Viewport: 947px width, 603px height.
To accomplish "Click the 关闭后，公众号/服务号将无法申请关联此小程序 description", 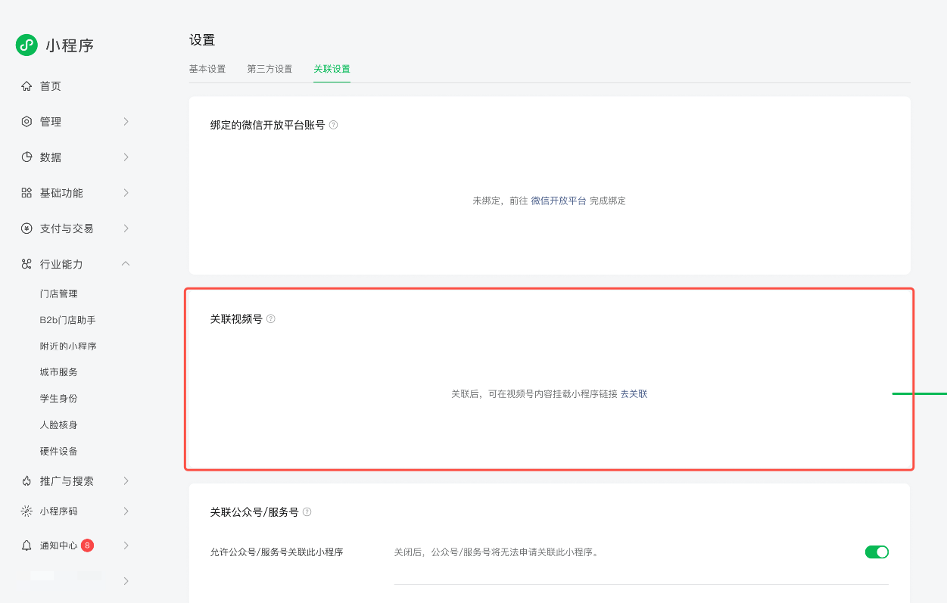I will [x=497, y=552].
